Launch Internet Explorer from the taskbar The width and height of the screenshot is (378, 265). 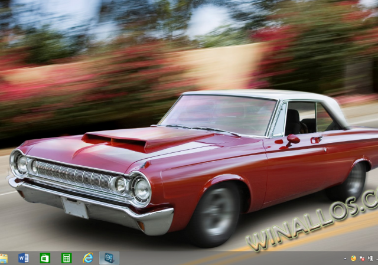pos(88,258)
